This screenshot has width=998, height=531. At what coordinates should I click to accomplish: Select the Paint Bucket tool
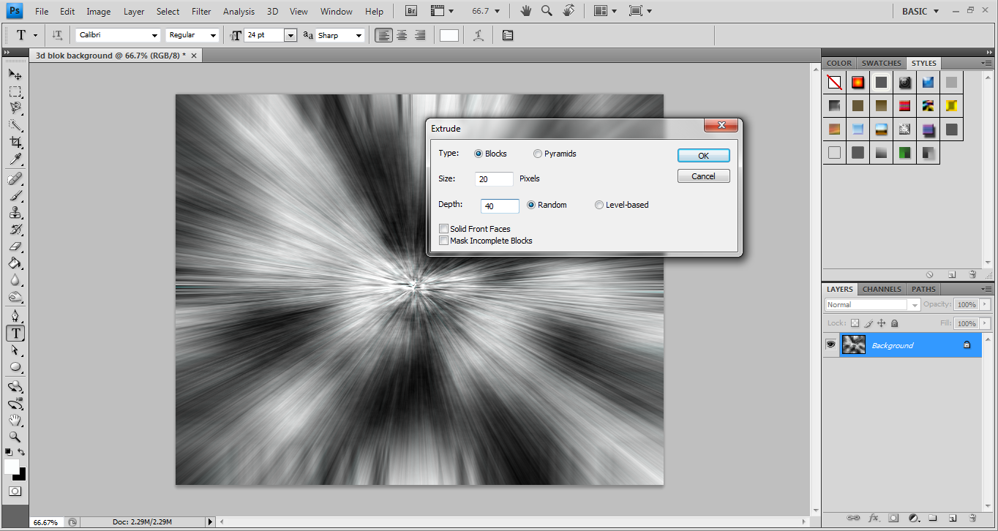coord(15,263)
